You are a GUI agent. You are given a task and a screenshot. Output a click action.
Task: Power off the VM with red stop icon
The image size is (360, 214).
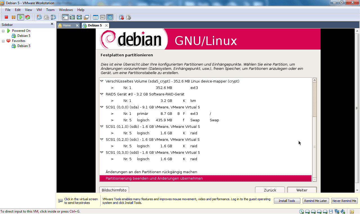coord(6,17)
